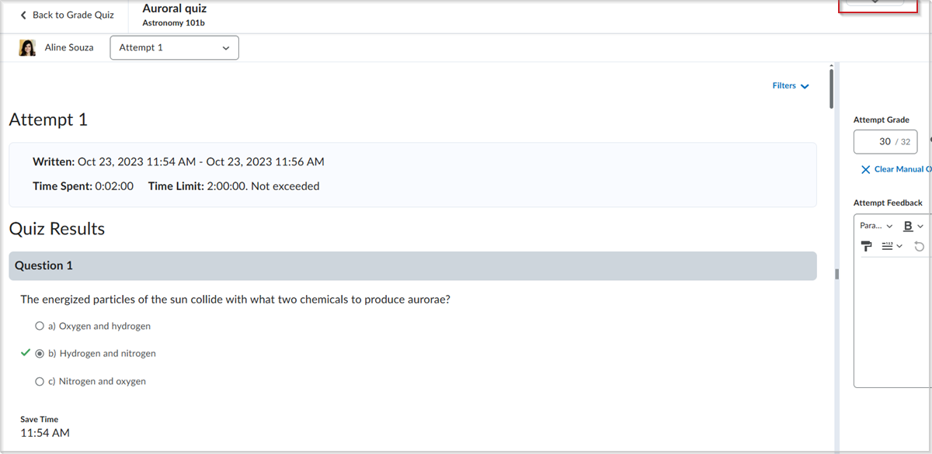The height and width of the screenshot is (454, 932).
Task: Click the undo arrow in feedback editor
Action: [x=919, y=246]
